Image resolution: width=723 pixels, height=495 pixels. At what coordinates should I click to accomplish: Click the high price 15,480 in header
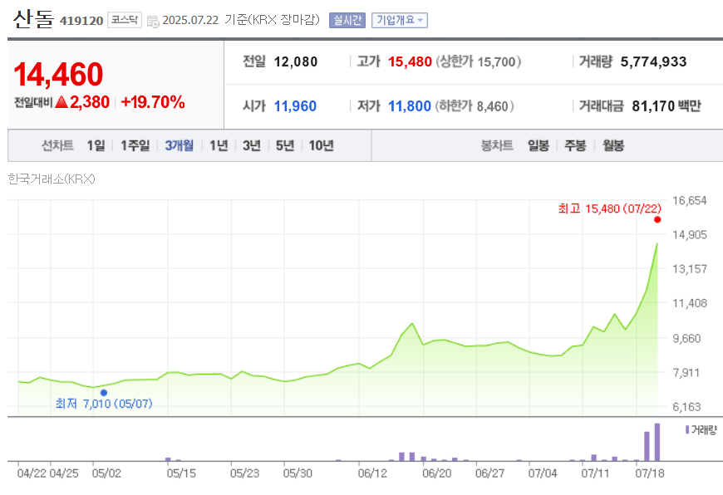410,61
